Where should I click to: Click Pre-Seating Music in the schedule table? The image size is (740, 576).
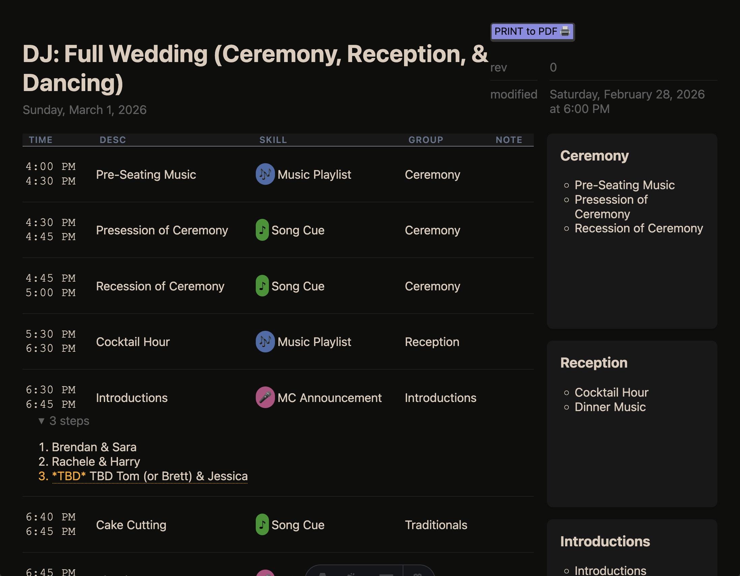(x=146, y=174)
